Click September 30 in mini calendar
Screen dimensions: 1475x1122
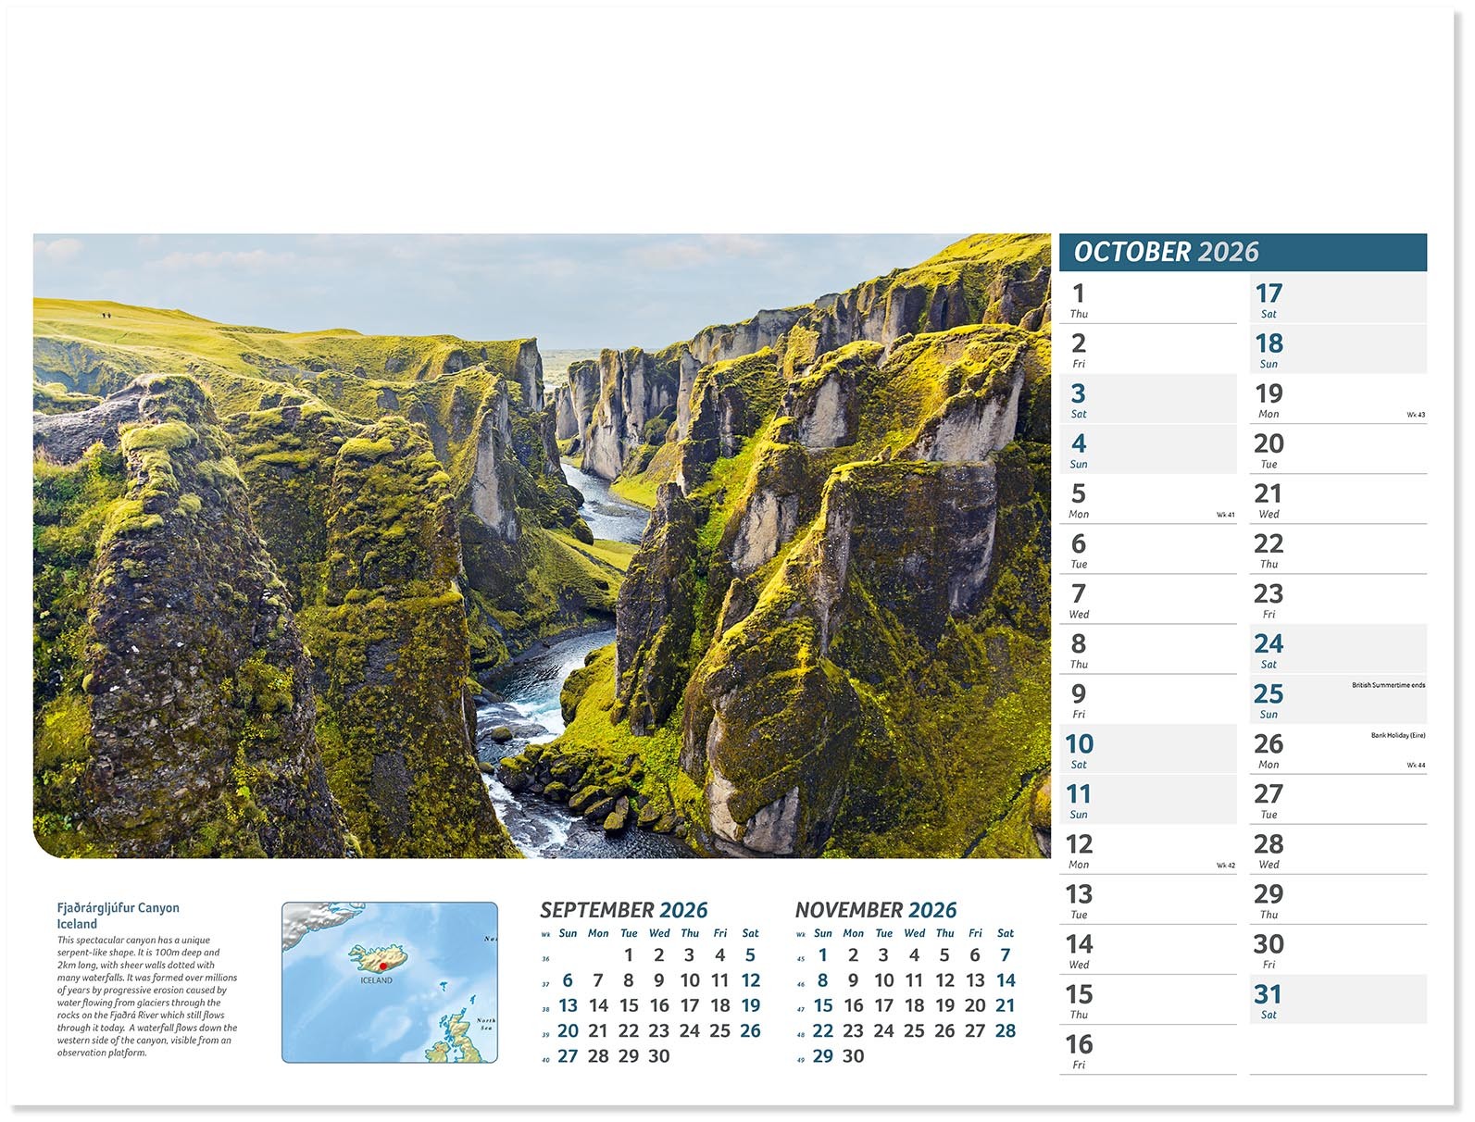pyautogui.click(x=658, y=1056)
